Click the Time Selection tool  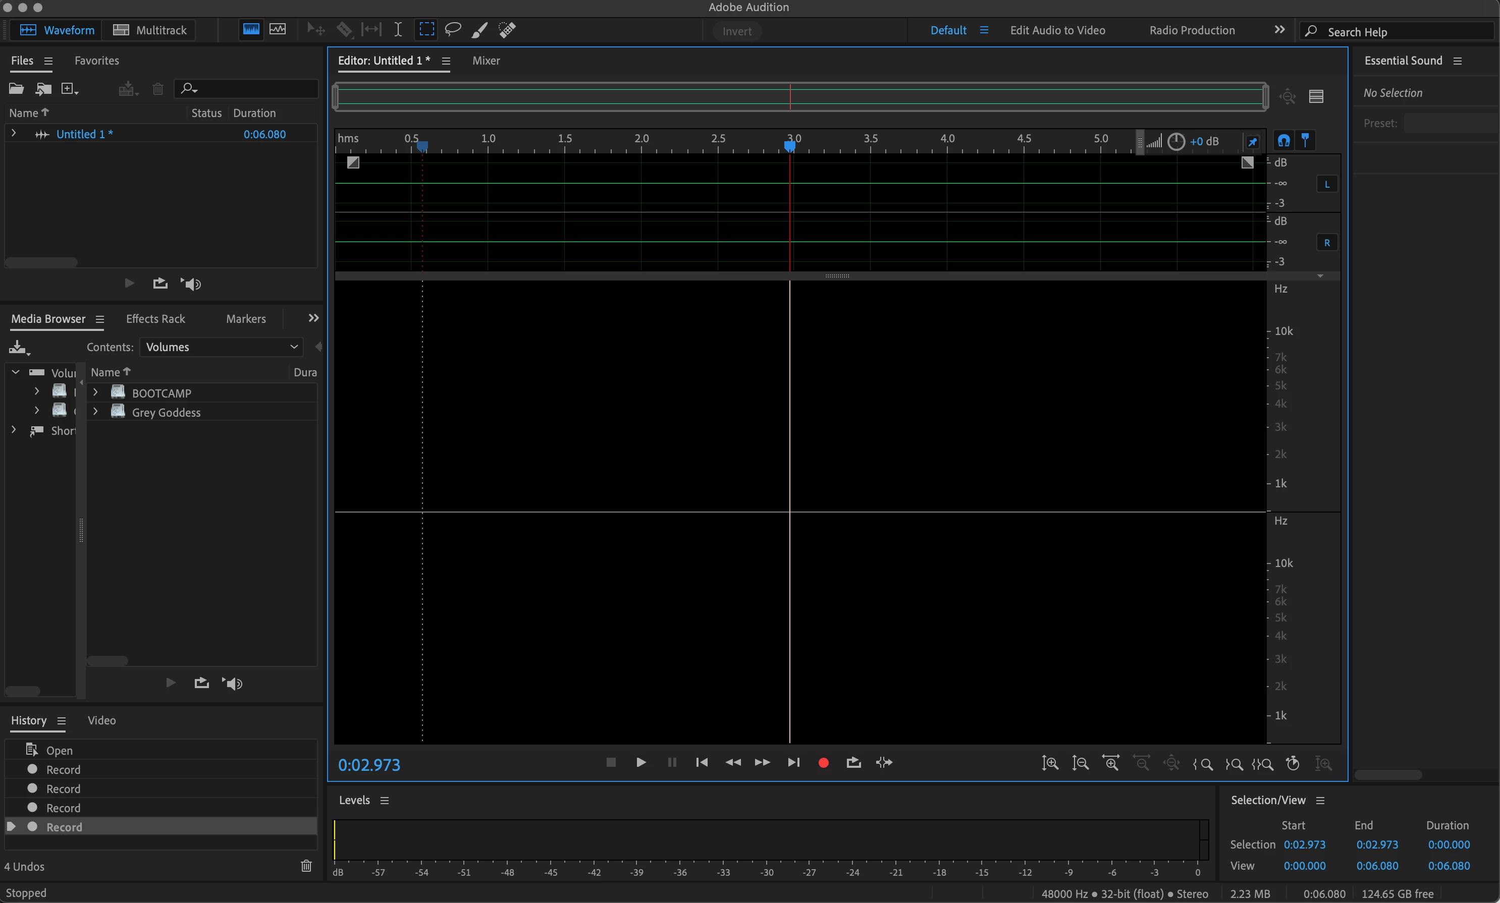[398, 29]
